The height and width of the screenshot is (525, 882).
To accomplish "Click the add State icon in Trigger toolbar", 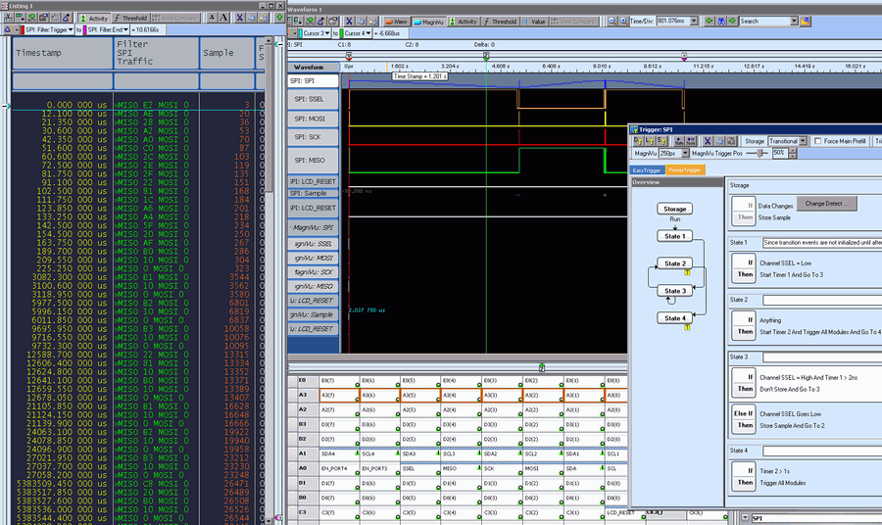I will [678, 141].
